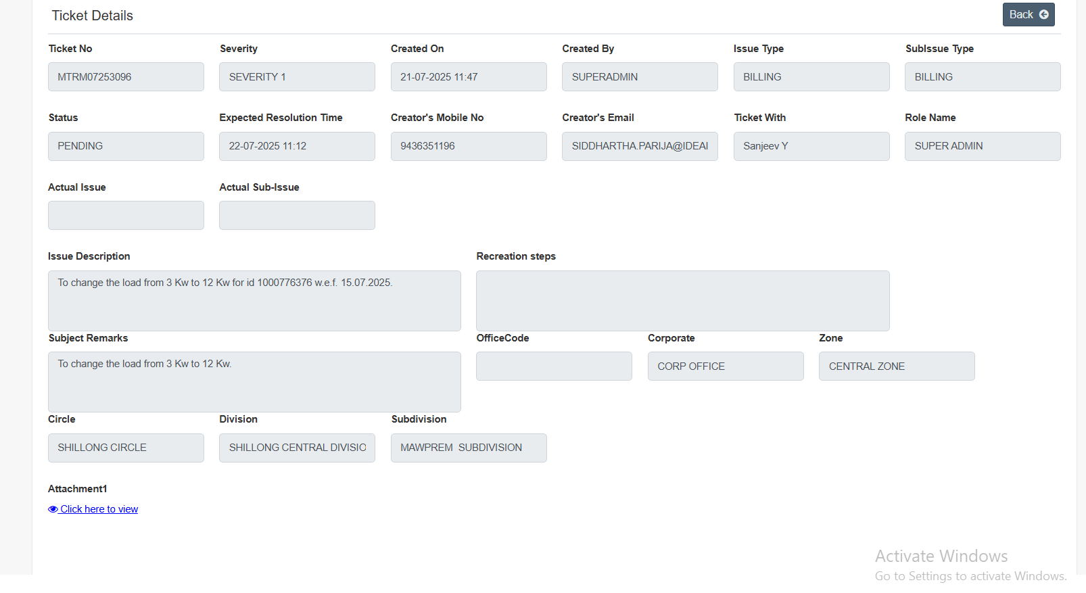
Task: Select the Created By SUPERADMIN field
Action: (640, 77)
